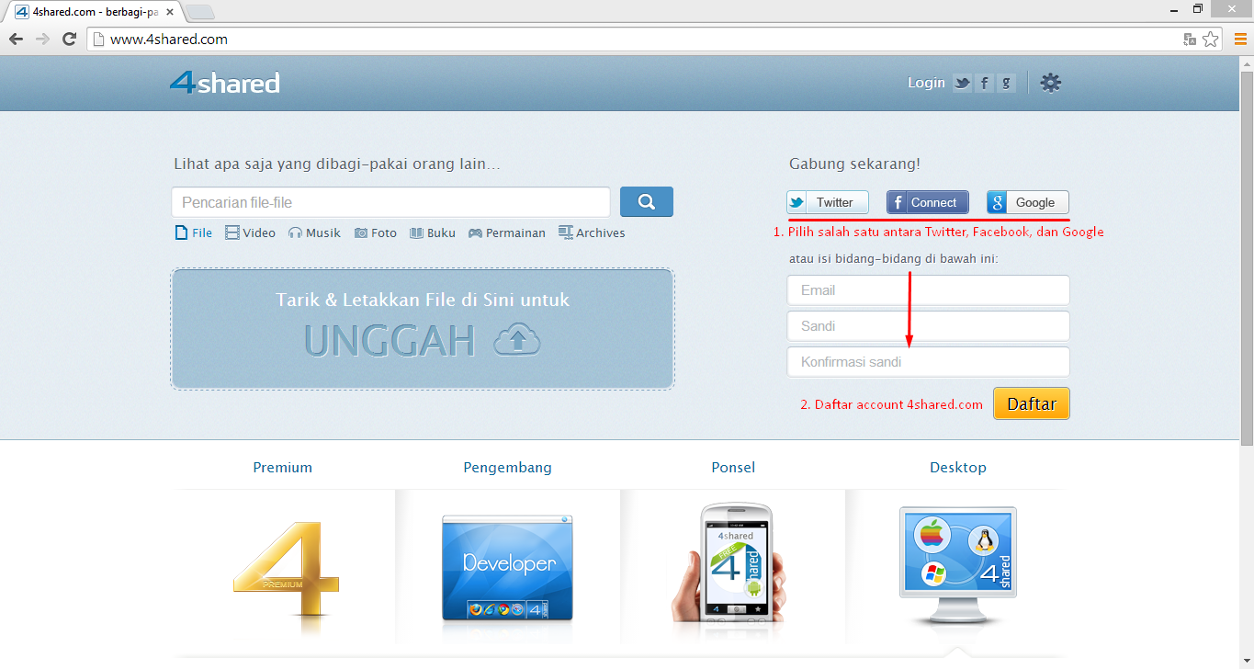Close the 4shared.com browser tab
The width and height of the screenshot is (1254, 669).
pyautogui.click(x=169, y=12)
